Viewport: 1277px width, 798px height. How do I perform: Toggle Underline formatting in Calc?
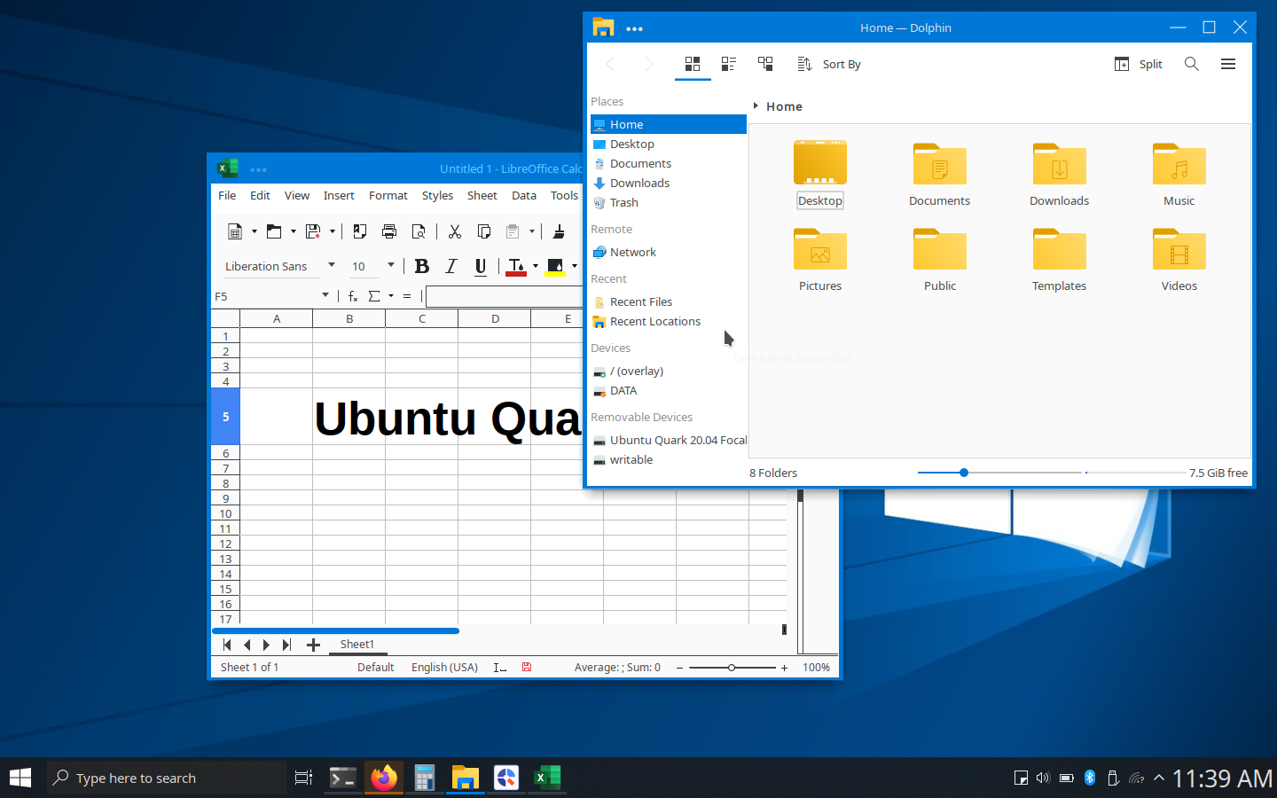click(x=481, y=266)
